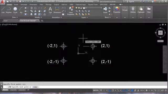
Task: Open the Express Tools ribbon tab
Action: pyautogui.click(x=93, y=4)
